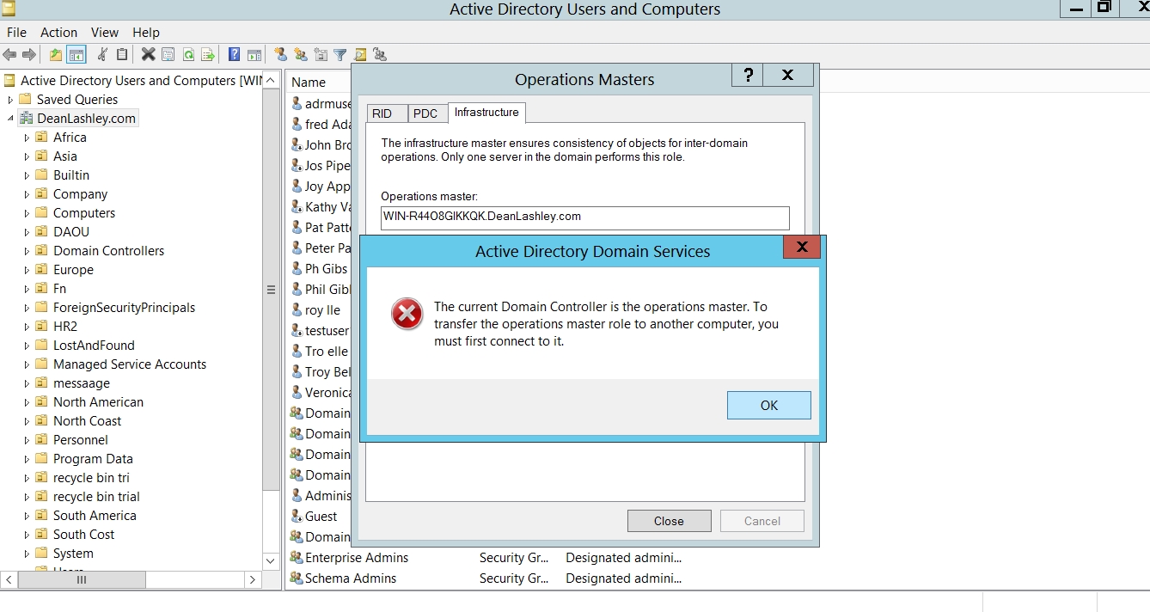Image resolution: width=1150 pixels, height=612 pixels.
Task: Click the Export List toolbar icon
Action: pos(207,55)
